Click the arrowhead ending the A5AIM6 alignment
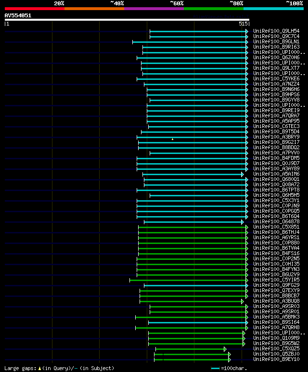The height and width of the screenshot is (372, 308). (x=242, y=175)
